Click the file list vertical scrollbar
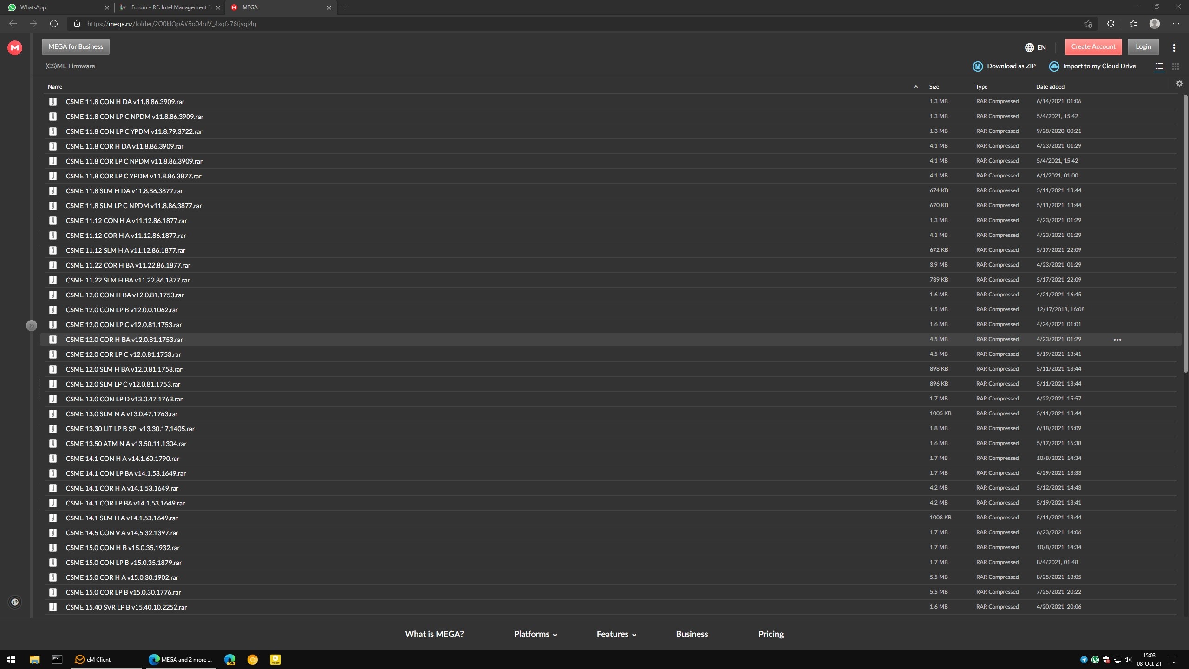The width and height of the screenshot is (1189, 669). (1185, 234)
